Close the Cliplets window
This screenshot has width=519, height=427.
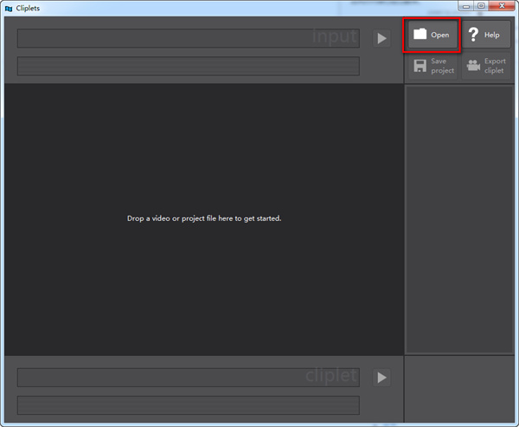[x=501, y=6]
